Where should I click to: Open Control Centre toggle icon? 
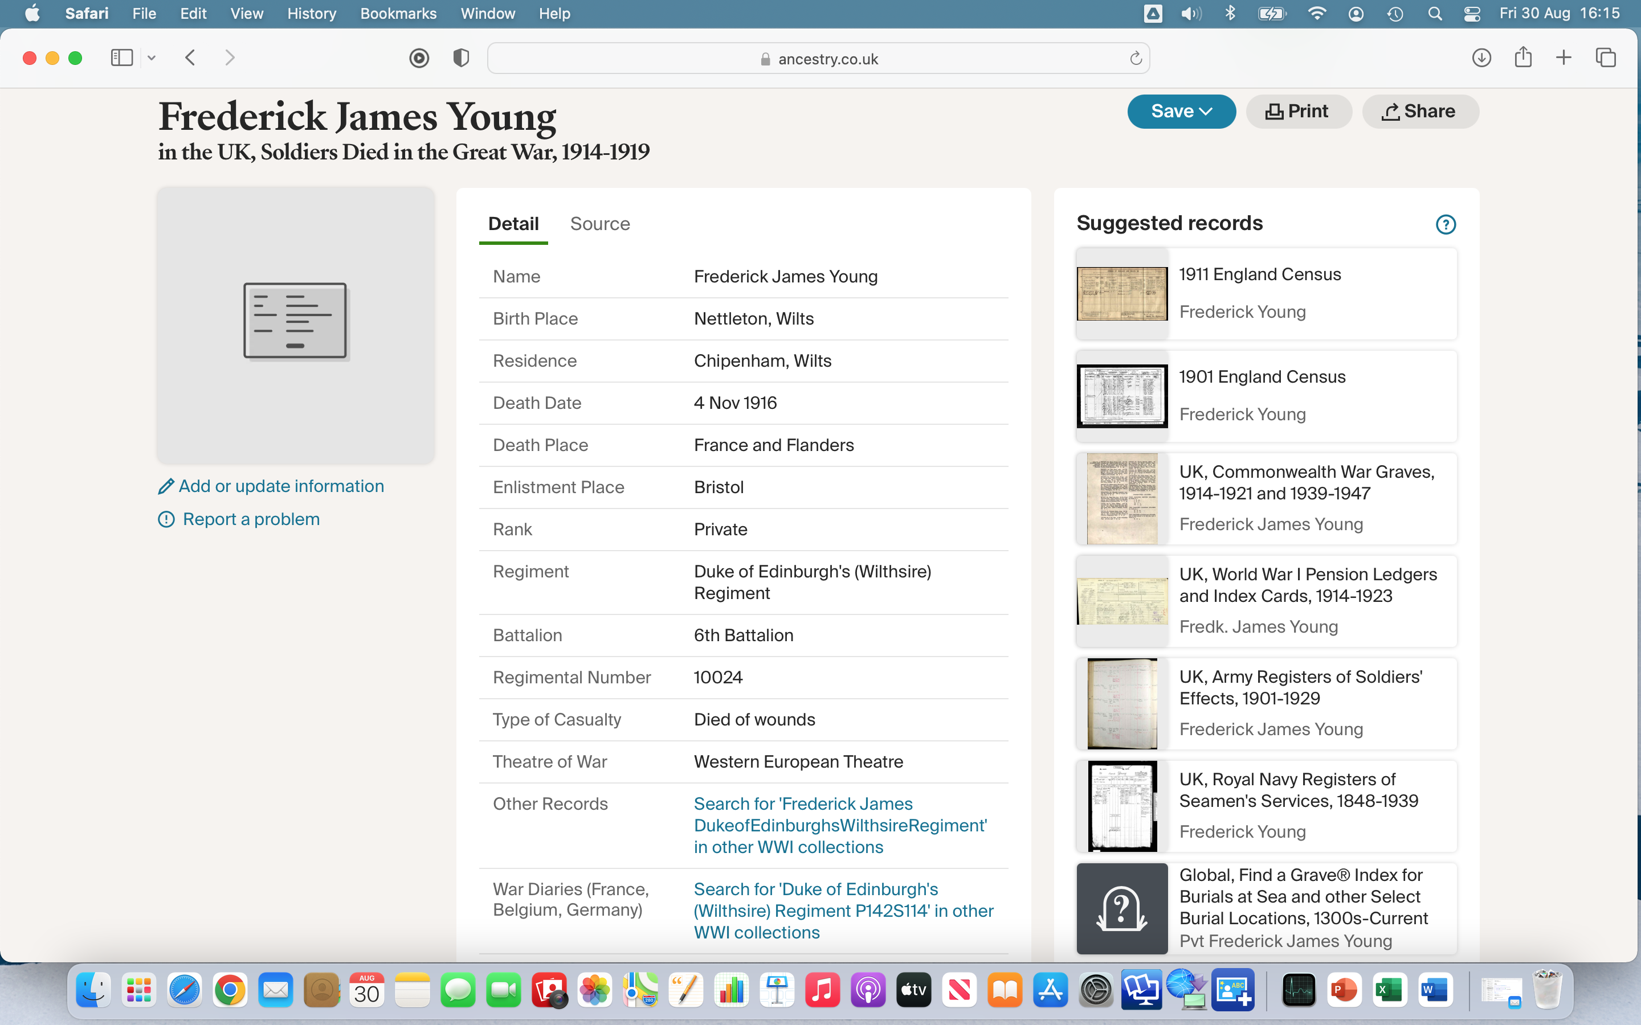1472,14
